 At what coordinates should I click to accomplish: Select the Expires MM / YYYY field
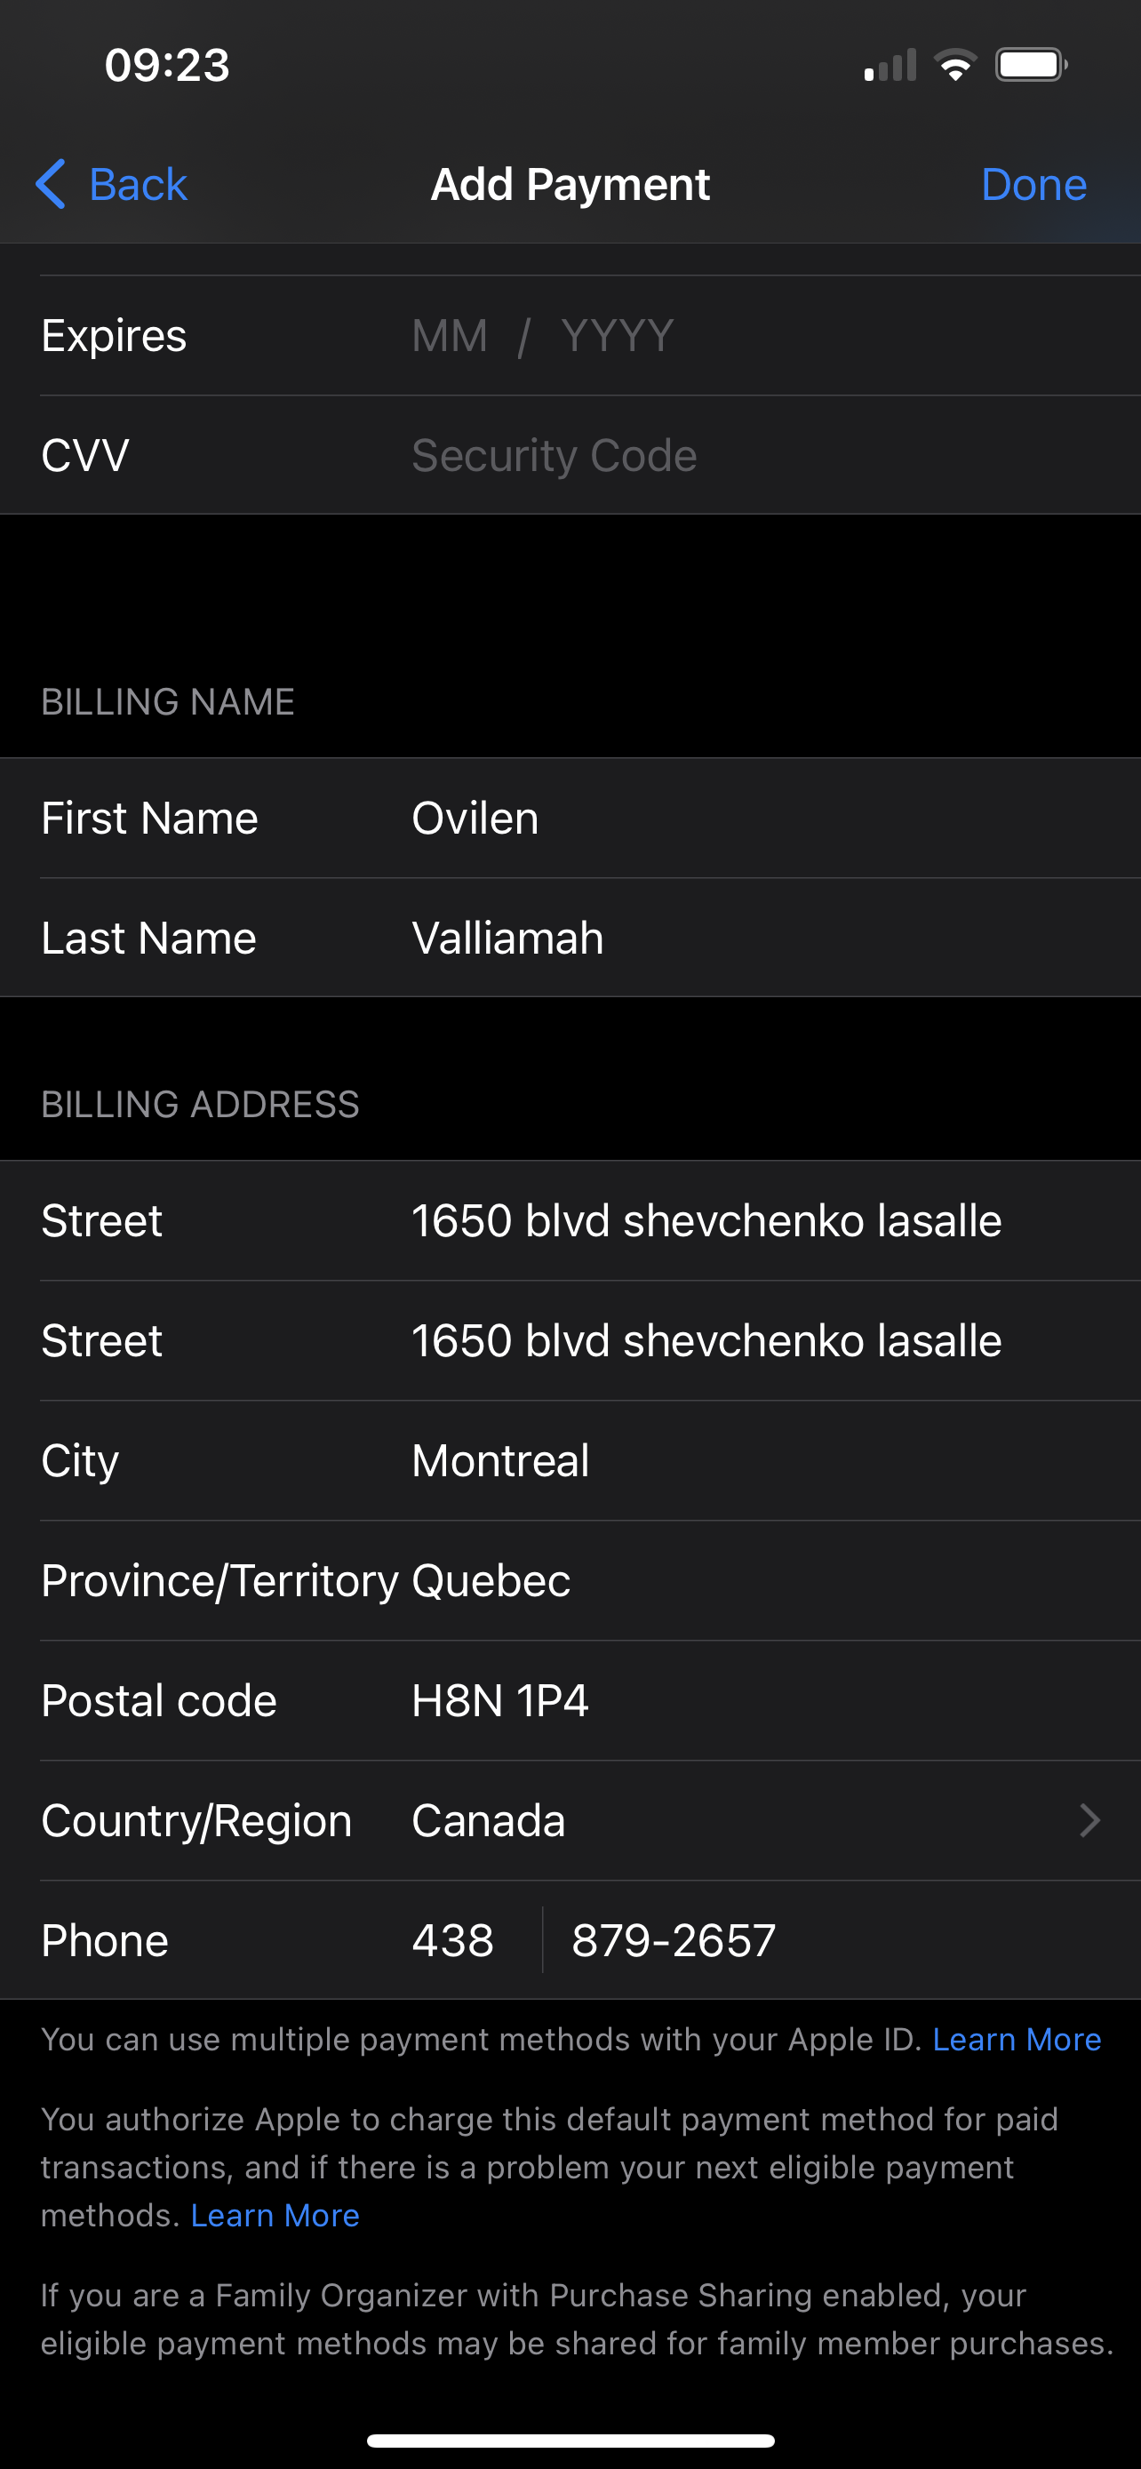(570, 335)
